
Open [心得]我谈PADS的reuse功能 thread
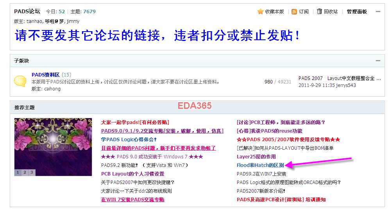tap(269, 131)
